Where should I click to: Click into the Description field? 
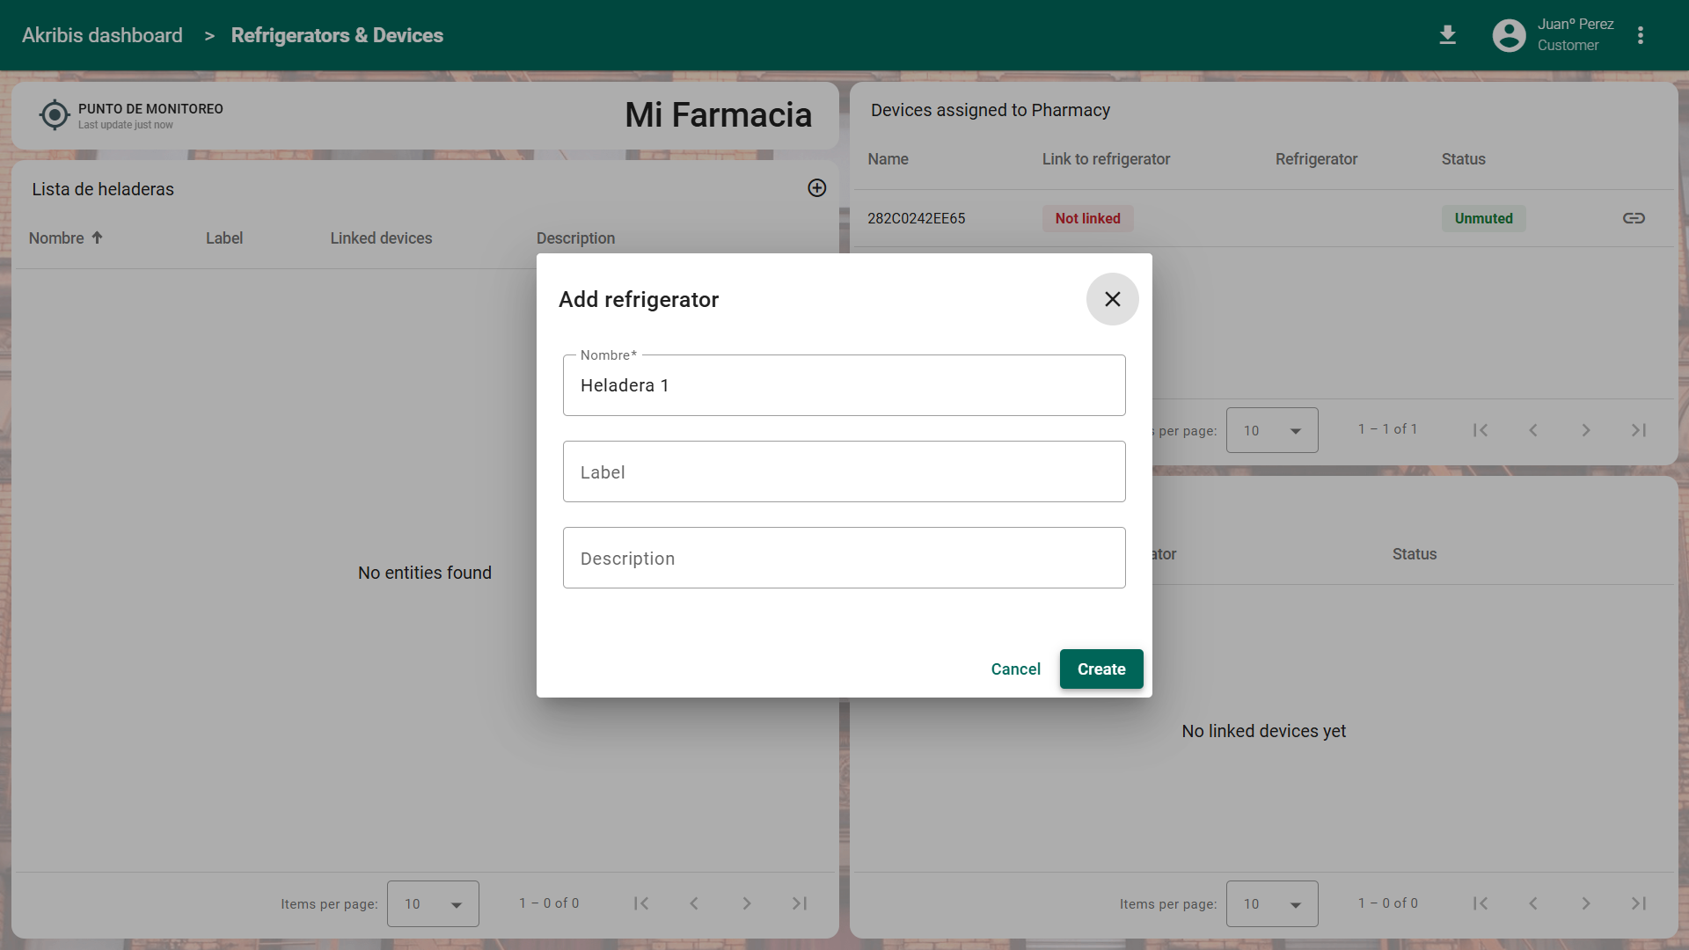[844, 559]
